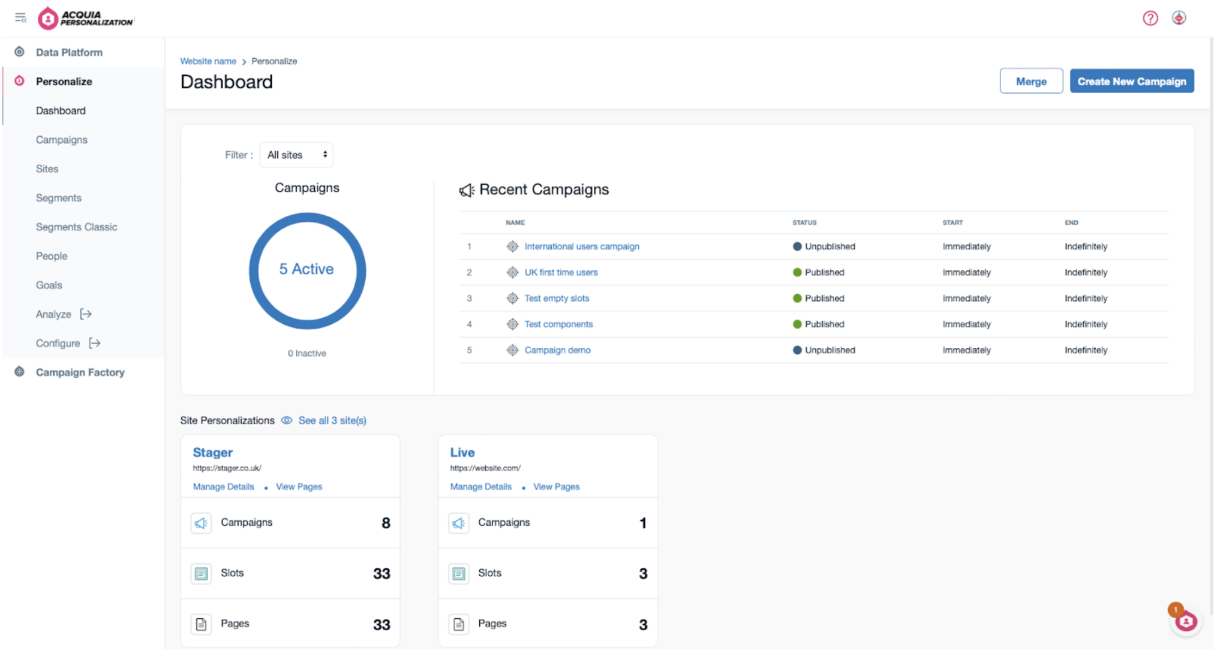Viewport: 1214px width, 650px height.
Task: Click the International users campaign link
Action: point(581,246)
